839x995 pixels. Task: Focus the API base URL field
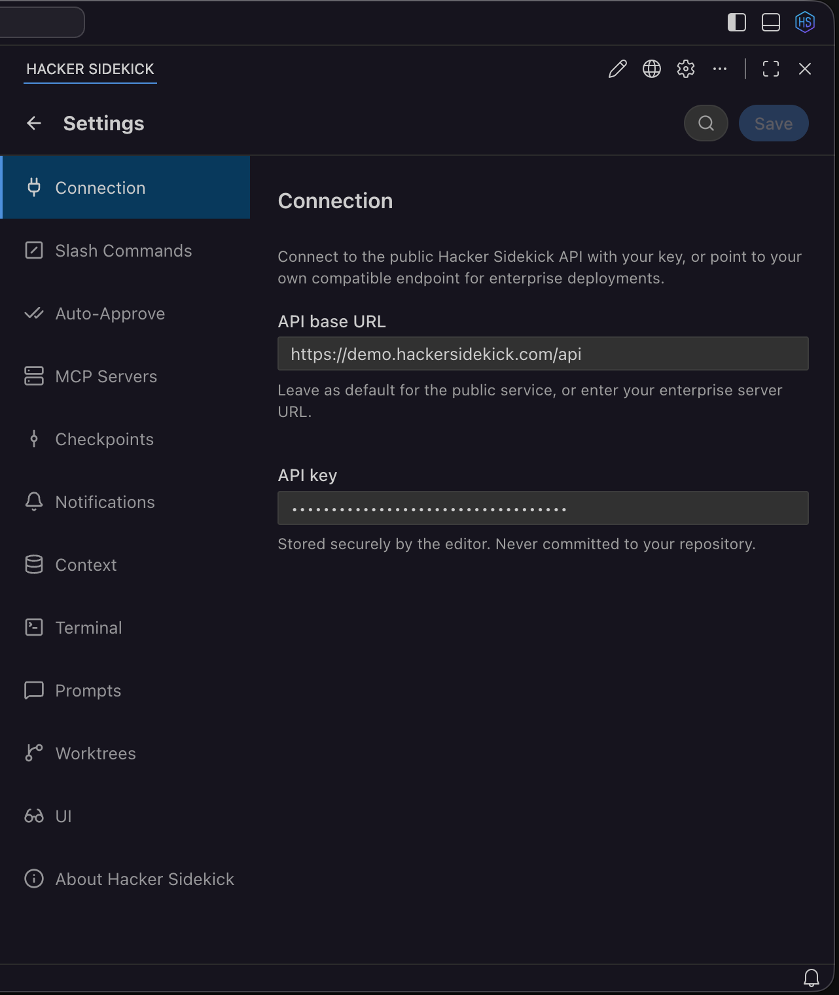[x=543, y=353]
